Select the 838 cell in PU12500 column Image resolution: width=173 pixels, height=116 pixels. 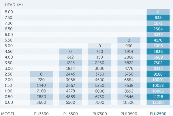(x=158, y=18)
